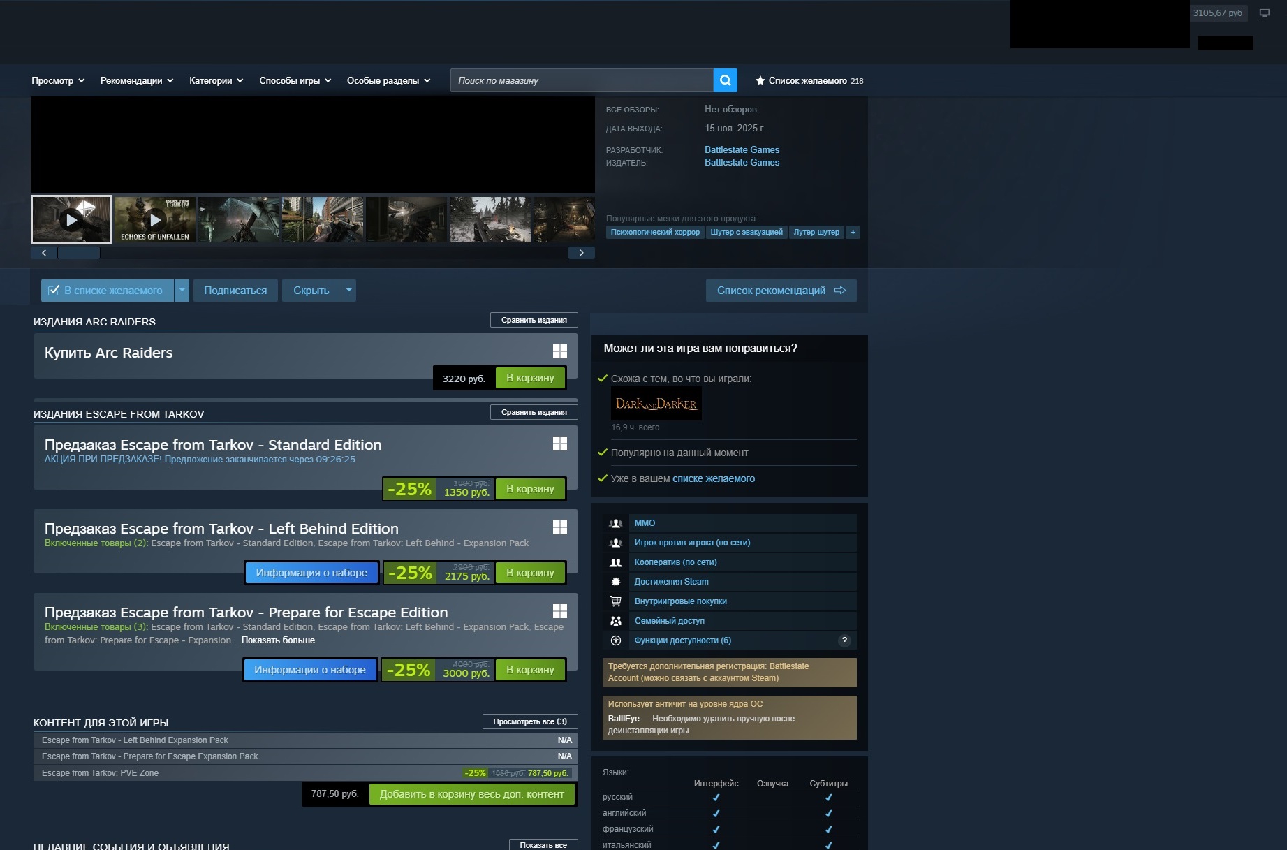The width and height of the screenshot is (1287, 850).
Task: Select the forest snow screenshot thumbnail
Action: click(x=490, y=219)
